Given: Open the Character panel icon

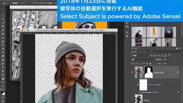Looking at the screenshot, I should tap(127, 32).
